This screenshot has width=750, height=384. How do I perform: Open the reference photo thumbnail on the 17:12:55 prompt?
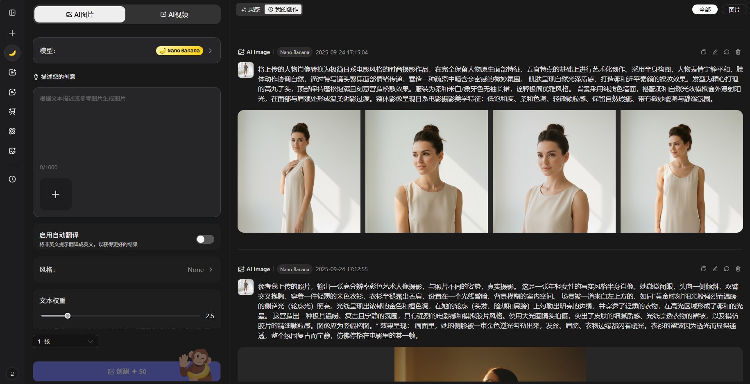click(x=246, y=287)
